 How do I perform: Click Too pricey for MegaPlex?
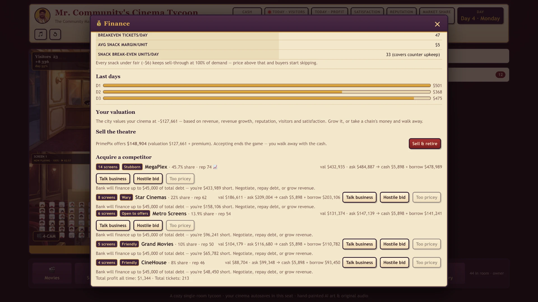180,179
